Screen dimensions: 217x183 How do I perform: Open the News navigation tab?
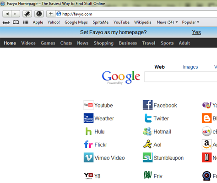83,43
